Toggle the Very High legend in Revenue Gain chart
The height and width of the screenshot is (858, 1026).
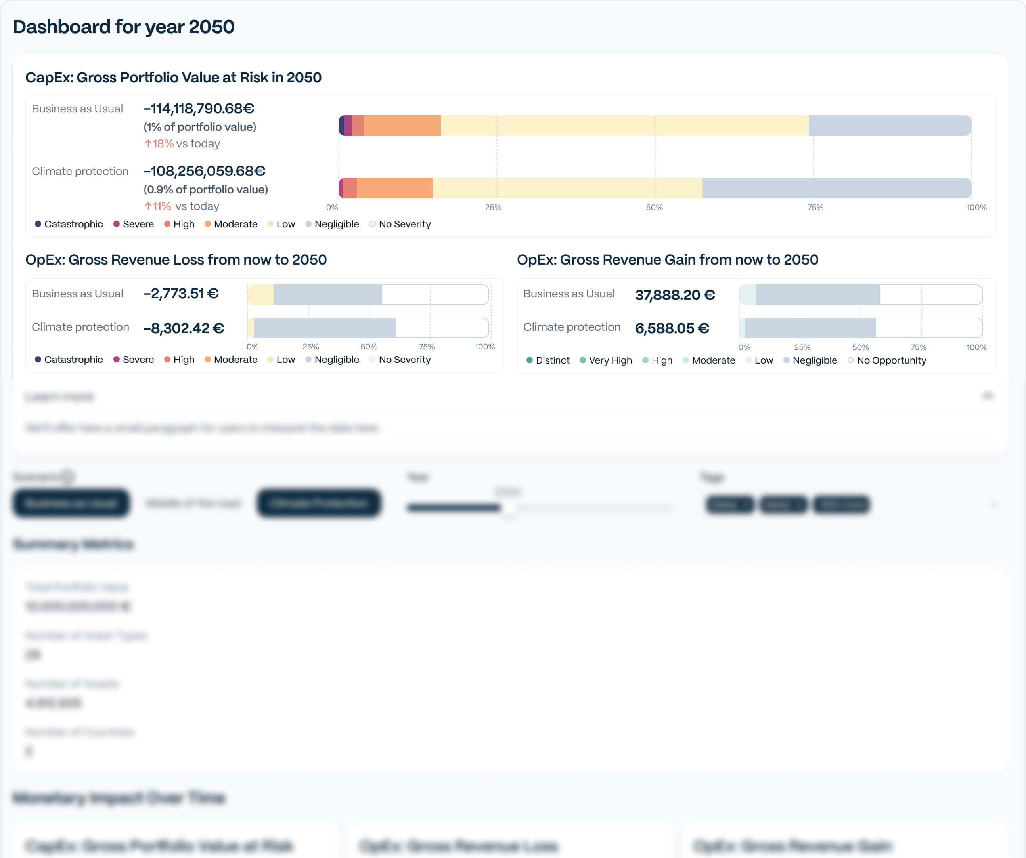coord(582,360)
